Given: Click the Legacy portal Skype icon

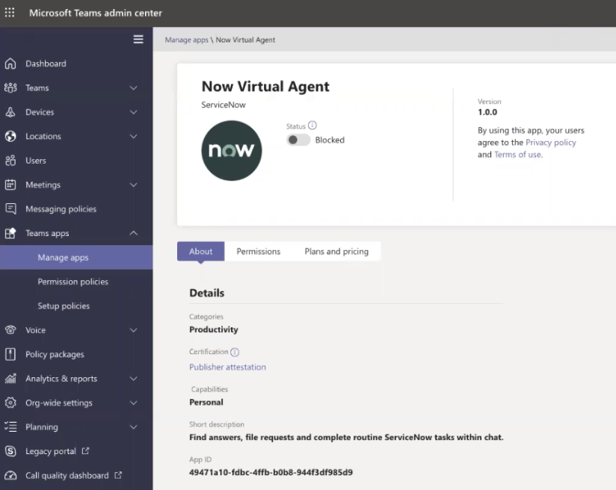Looking at the screenshot, I should (x=10, y=451).
